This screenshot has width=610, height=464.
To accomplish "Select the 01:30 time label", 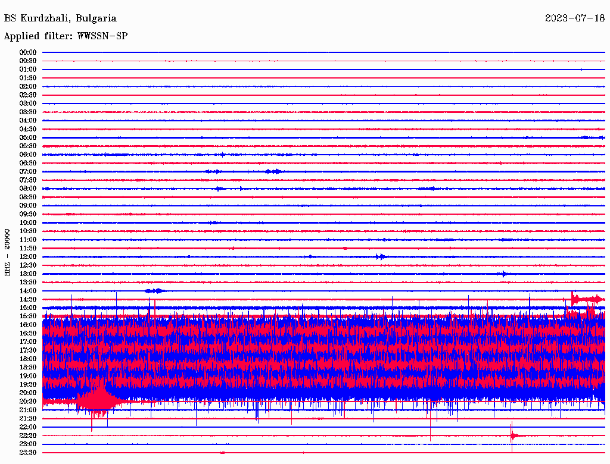I will [x=28, y=78].
